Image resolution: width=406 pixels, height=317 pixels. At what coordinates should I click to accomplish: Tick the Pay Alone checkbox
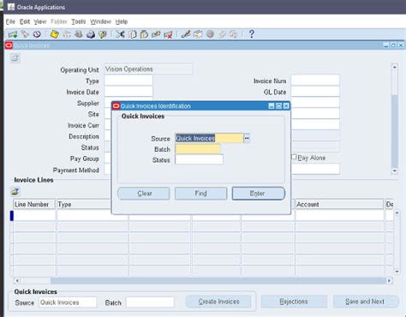(x=294, y=157)
